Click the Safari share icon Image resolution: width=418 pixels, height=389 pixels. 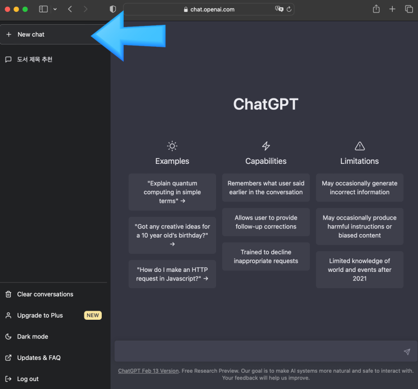point(376,9)
